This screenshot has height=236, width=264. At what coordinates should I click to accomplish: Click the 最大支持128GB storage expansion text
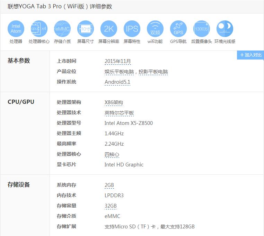(x=177, y=227)
